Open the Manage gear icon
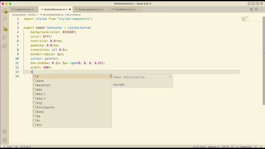Screen dimensions: 265x149 [5, 140]
